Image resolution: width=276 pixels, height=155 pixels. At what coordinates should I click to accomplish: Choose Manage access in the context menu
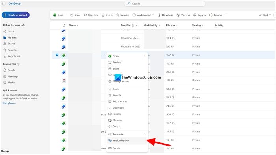point(127,81)
